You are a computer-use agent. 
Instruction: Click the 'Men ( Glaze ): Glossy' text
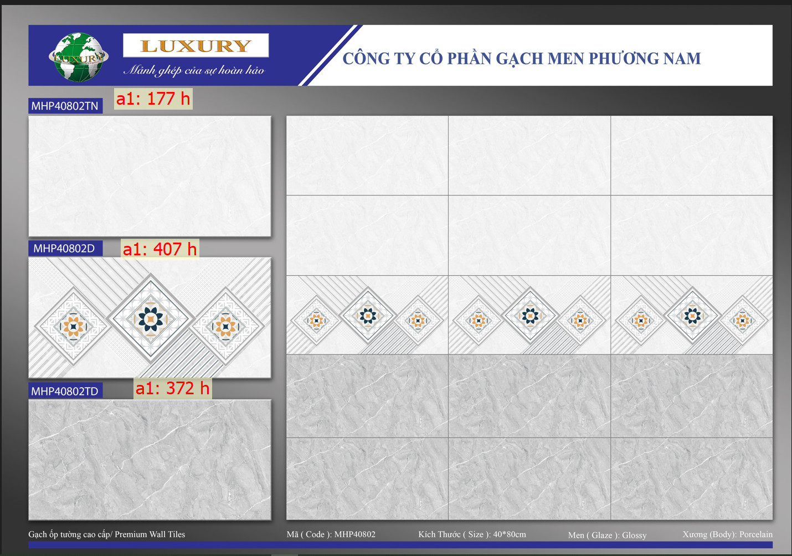click(x=608, y=535)
